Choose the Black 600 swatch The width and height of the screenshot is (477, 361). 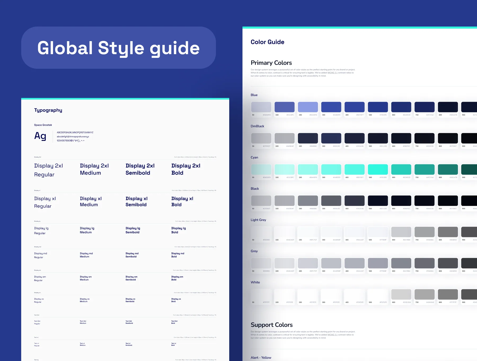(401, 201)
